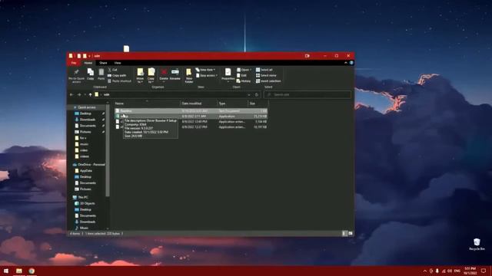Select the file modified at 12:49 PM

coord(191,121)
